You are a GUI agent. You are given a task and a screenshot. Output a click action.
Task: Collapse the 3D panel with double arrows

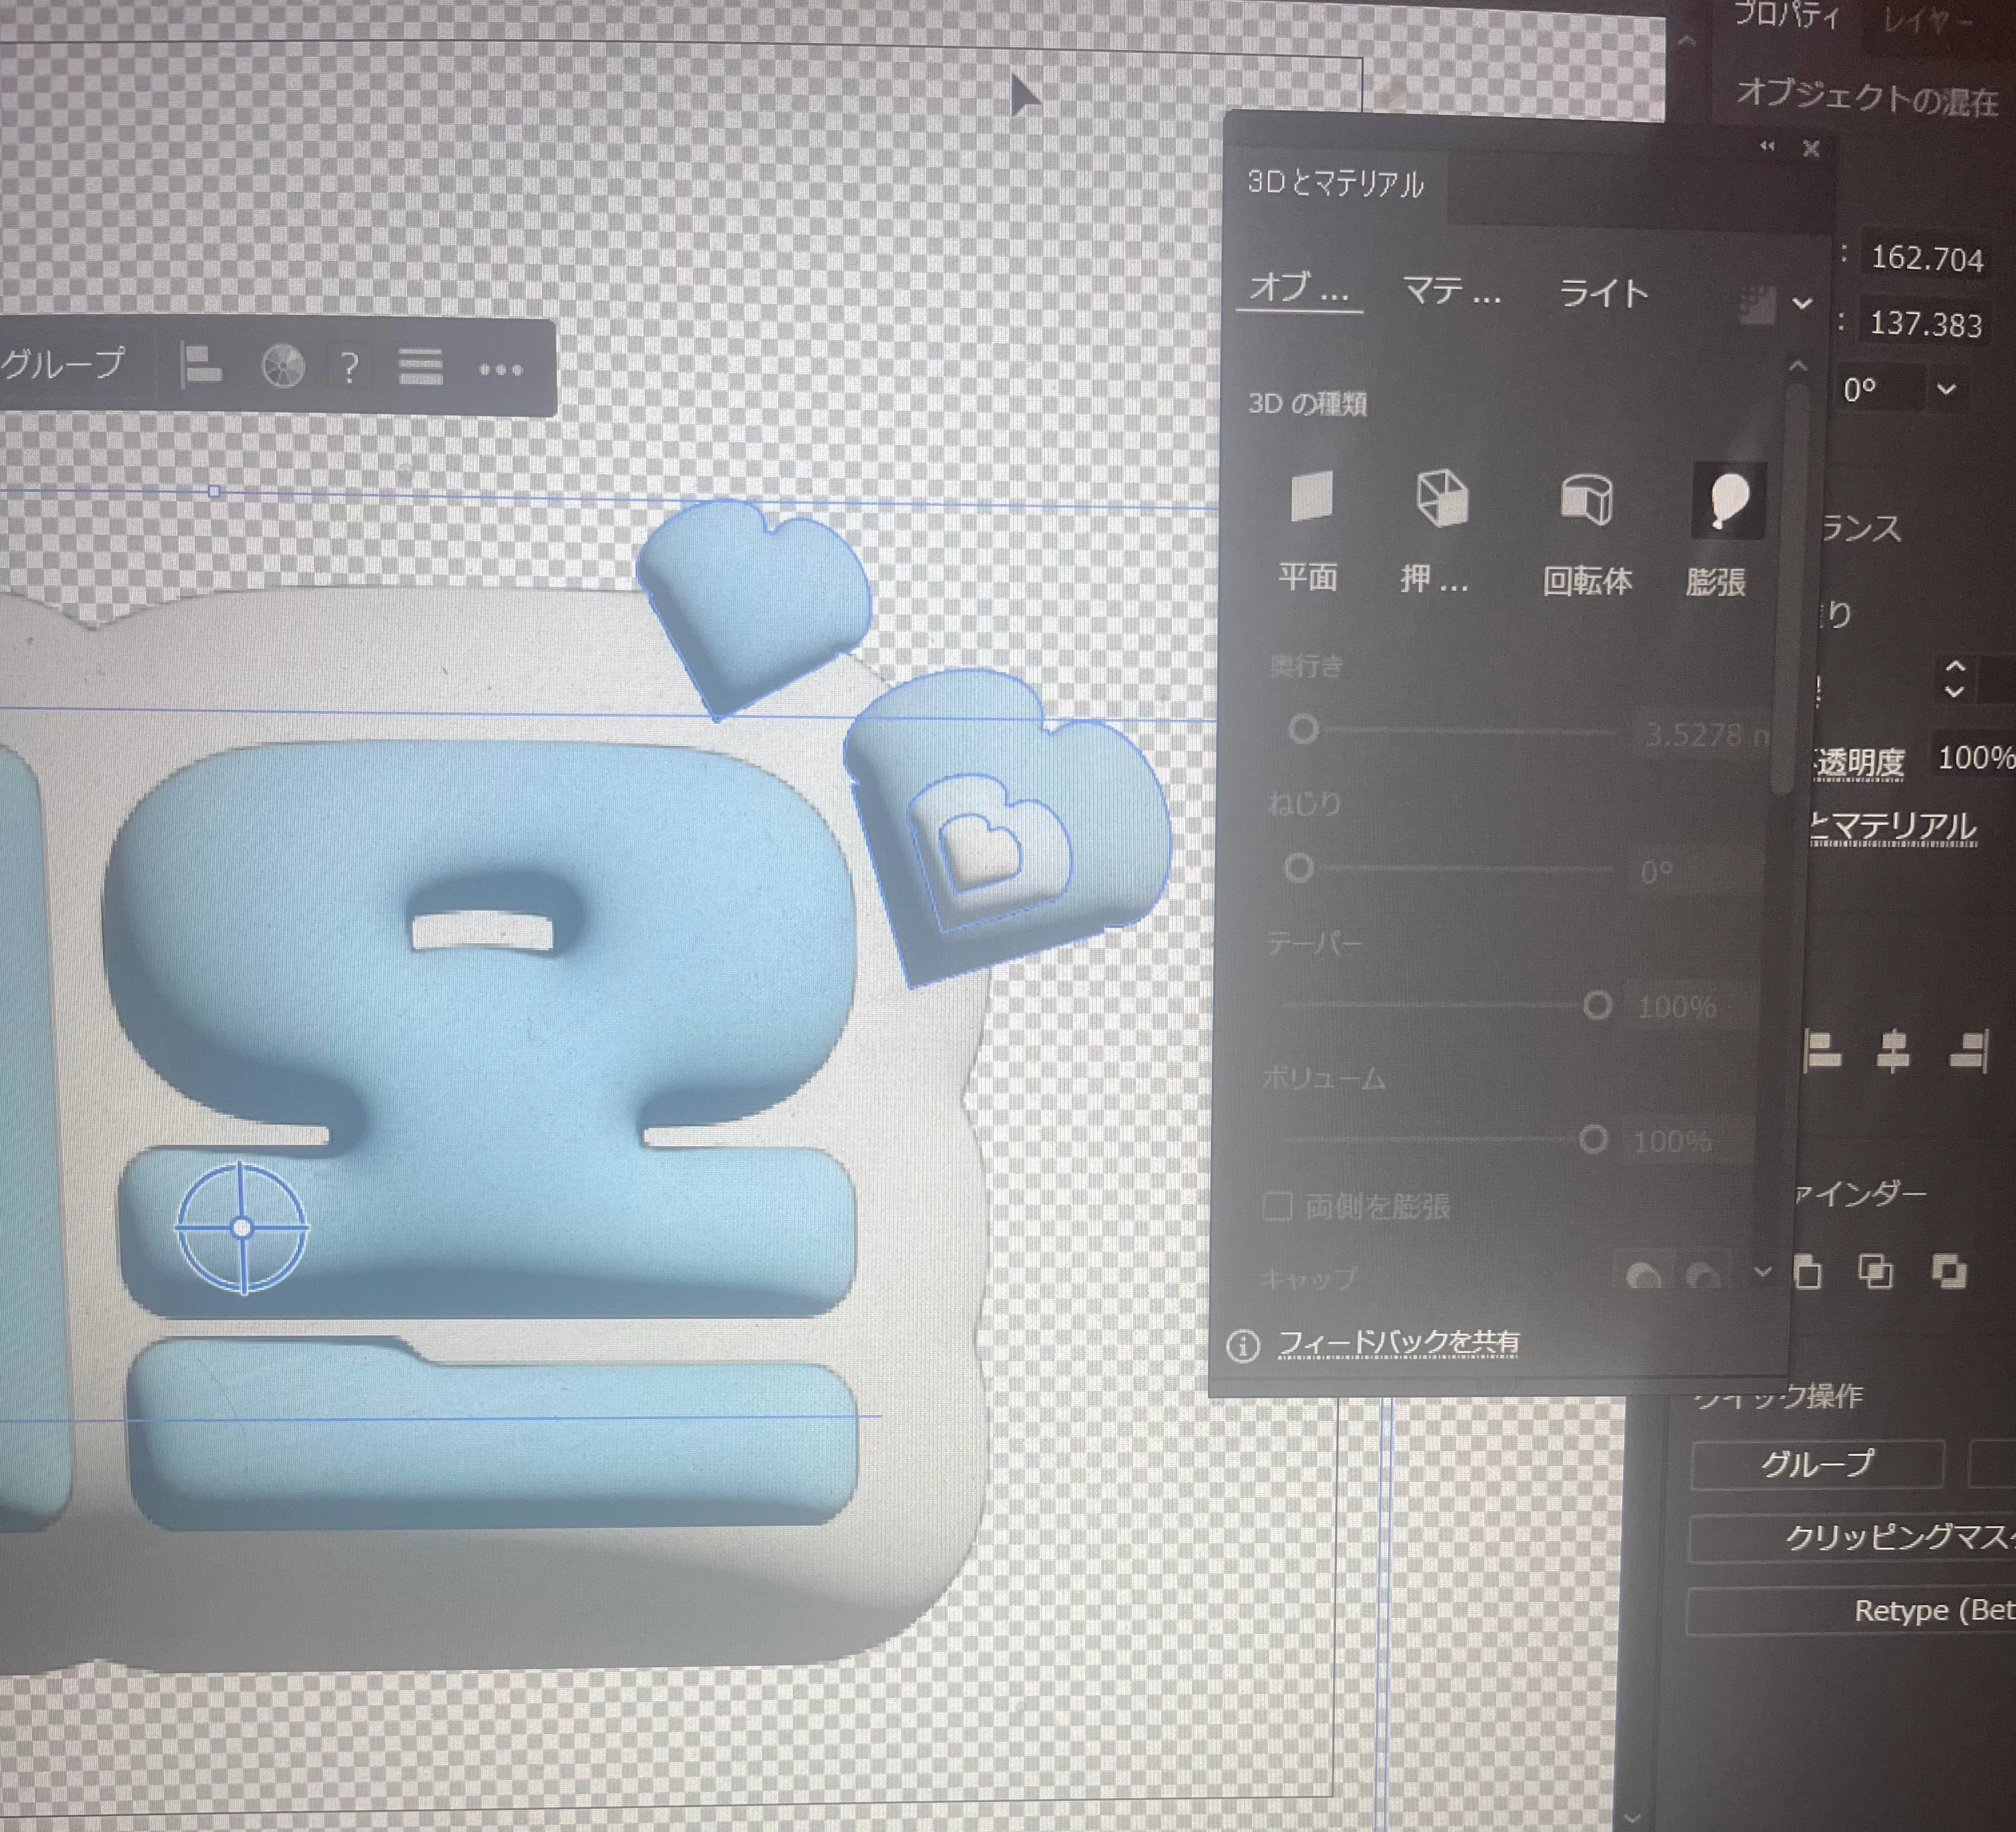point(1767,147)
